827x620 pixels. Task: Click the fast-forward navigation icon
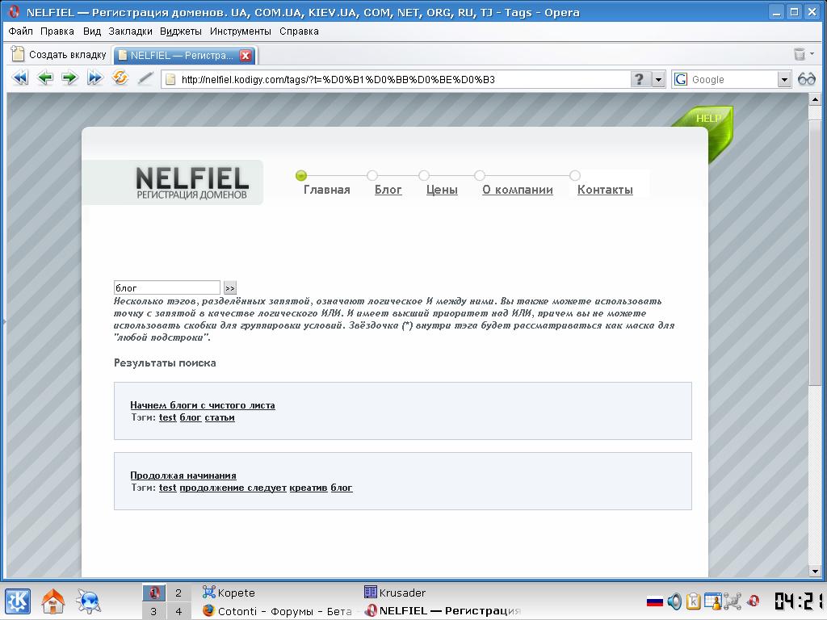[x=95, y=78]
